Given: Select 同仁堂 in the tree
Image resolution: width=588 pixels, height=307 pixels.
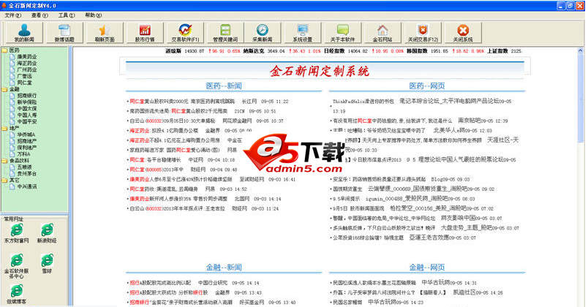Looking at the screenshot, I should pos(25,83).
